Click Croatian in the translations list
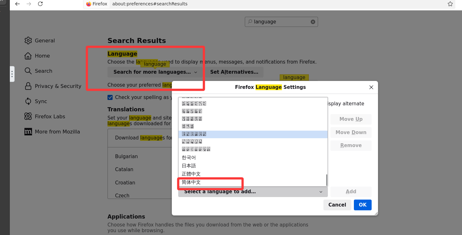This screenshot has width=462, height=235. pyautogui.click(x=125, y=183)
